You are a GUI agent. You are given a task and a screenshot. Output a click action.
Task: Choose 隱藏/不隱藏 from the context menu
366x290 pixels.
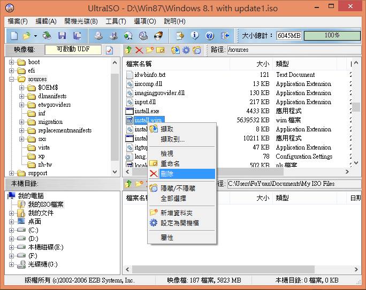(x=182, y=188)
